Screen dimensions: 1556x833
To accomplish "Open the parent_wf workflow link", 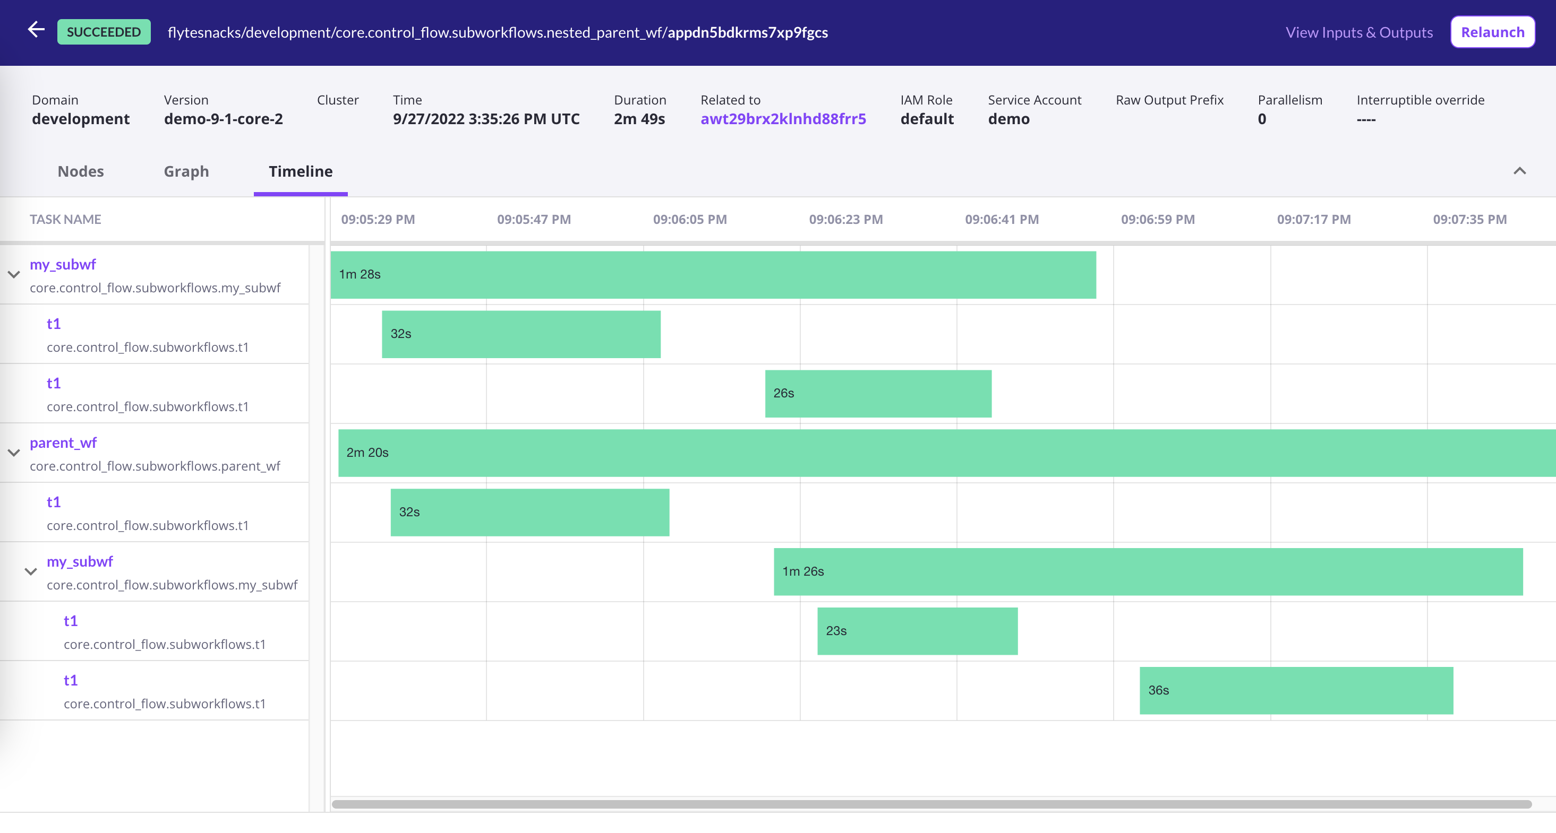I will coord(63,442).
